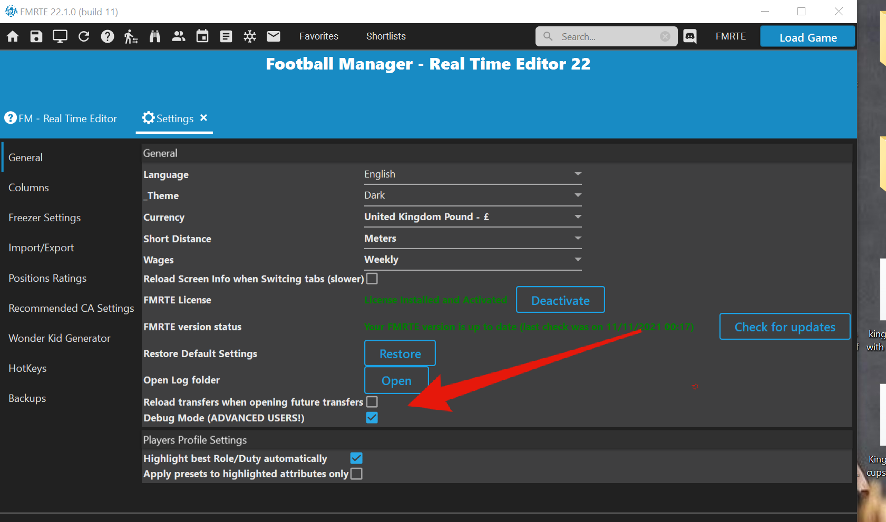Switch to FM - Real Time Editor tab
This screenshot has height=522, width=886.
click(x=61, y=119)
